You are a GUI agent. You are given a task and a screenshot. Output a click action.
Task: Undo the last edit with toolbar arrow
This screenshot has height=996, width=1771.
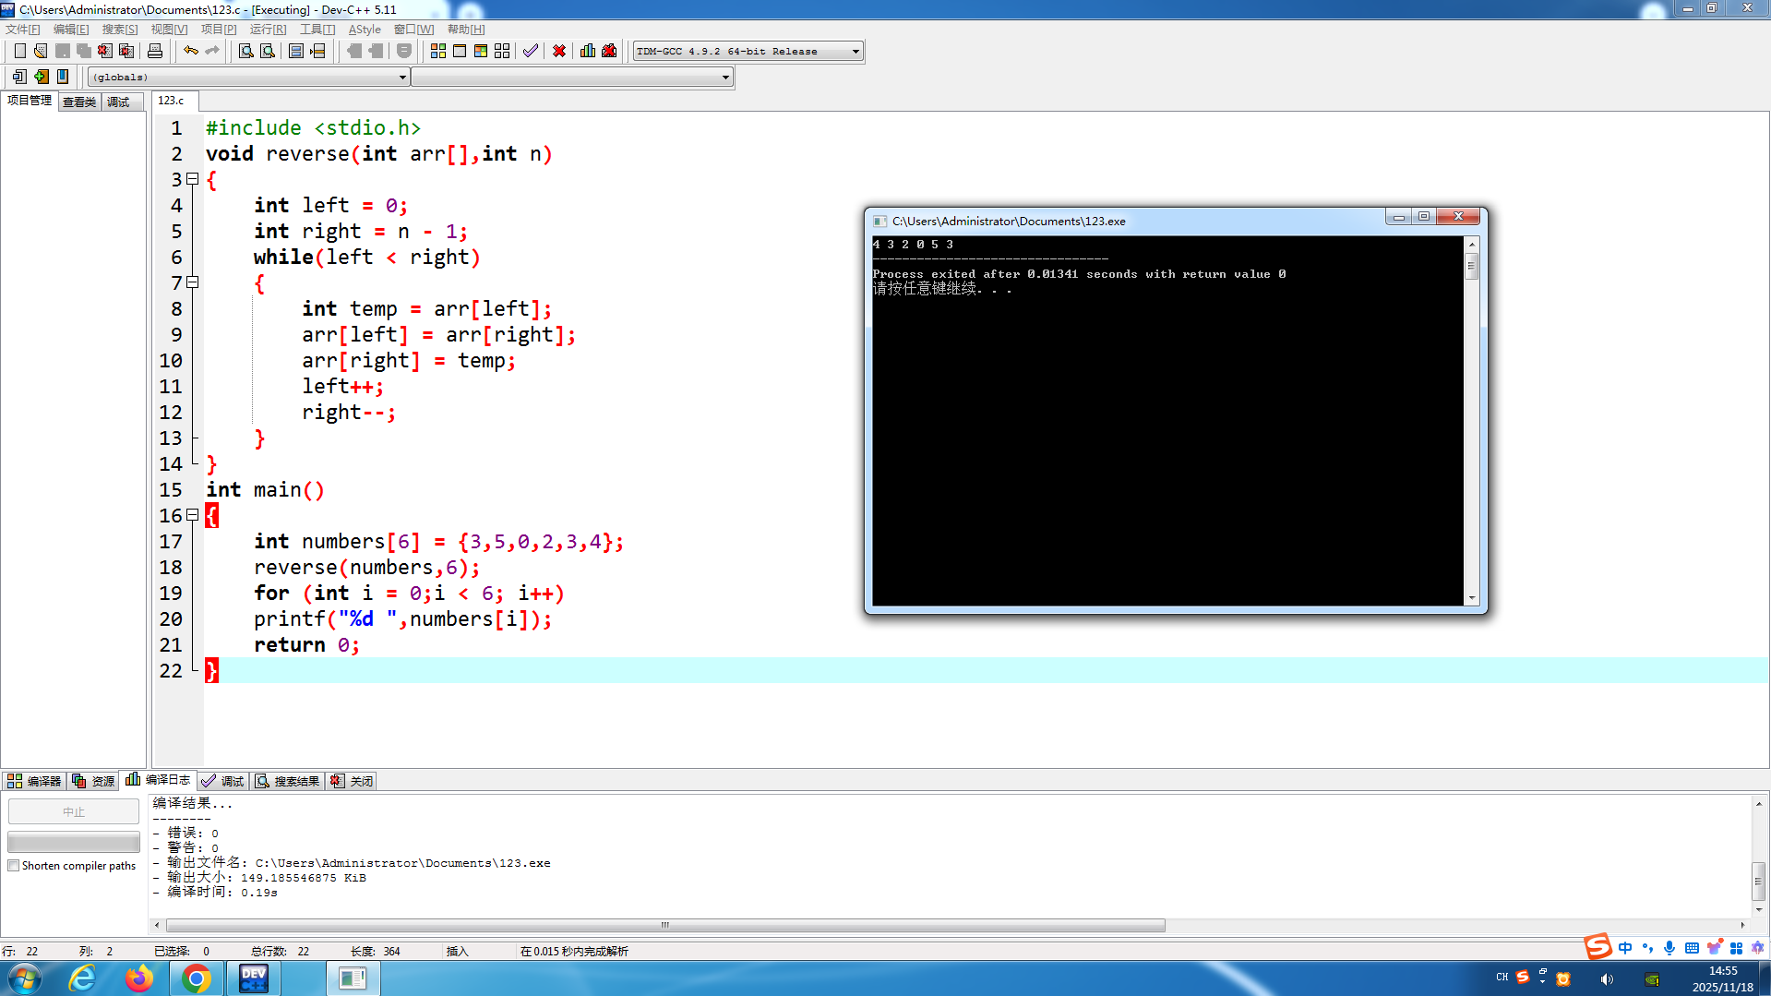coord(191,51)
